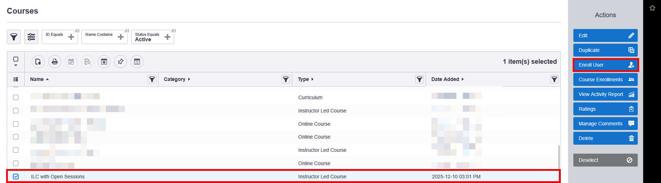The width and height of the screenshot is (661, 183).
Task: Click the Delete action button
Action: pos(605,138)
